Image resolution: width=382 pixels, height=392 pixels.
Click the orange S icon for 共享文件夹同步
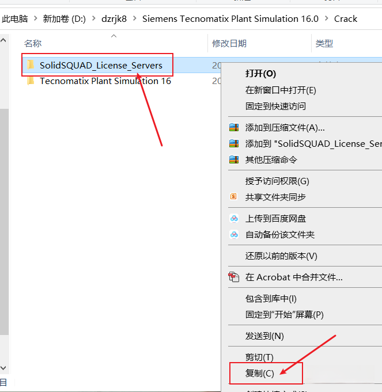pyautogui.click(x=233, y=196)
